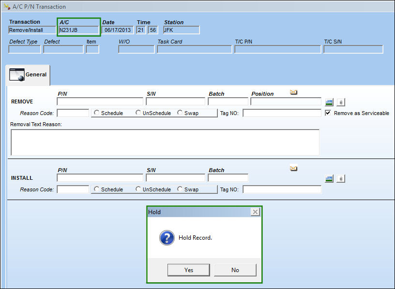The width and height of the screenshot is (395, 289).
Task: Click the REMOVE Position input field
Action: point(286,101)
